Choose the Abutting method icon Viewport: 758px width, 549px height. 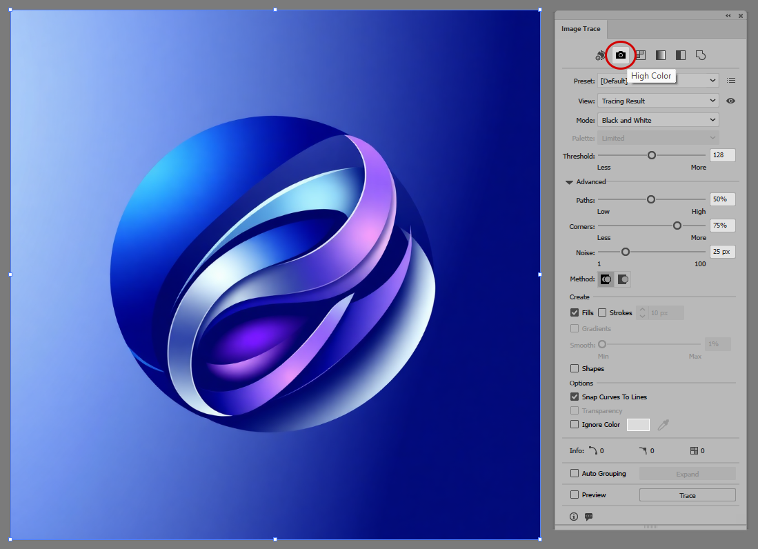point(606,279)
